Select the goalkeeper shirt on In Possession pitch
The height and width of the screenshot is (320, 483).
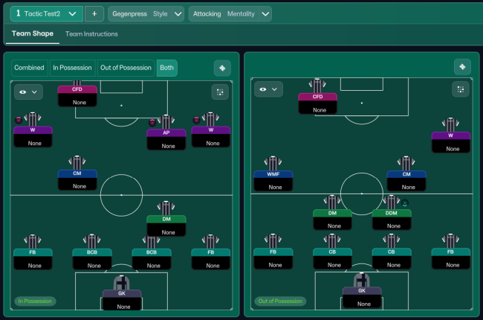(121, 282)
